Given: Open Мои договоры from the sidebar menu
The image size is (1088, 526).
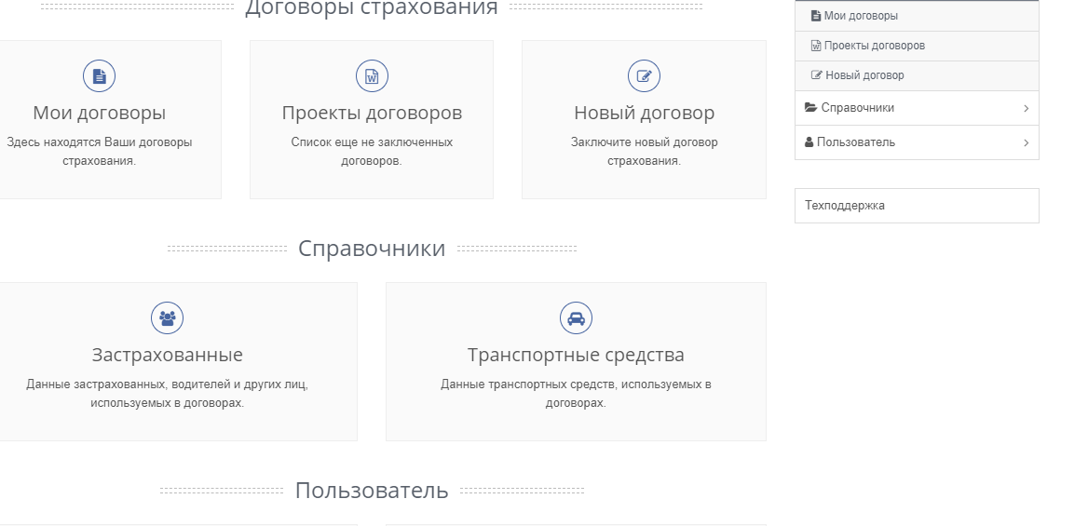Looking at the screenshot, I should [x=917, y=16].
